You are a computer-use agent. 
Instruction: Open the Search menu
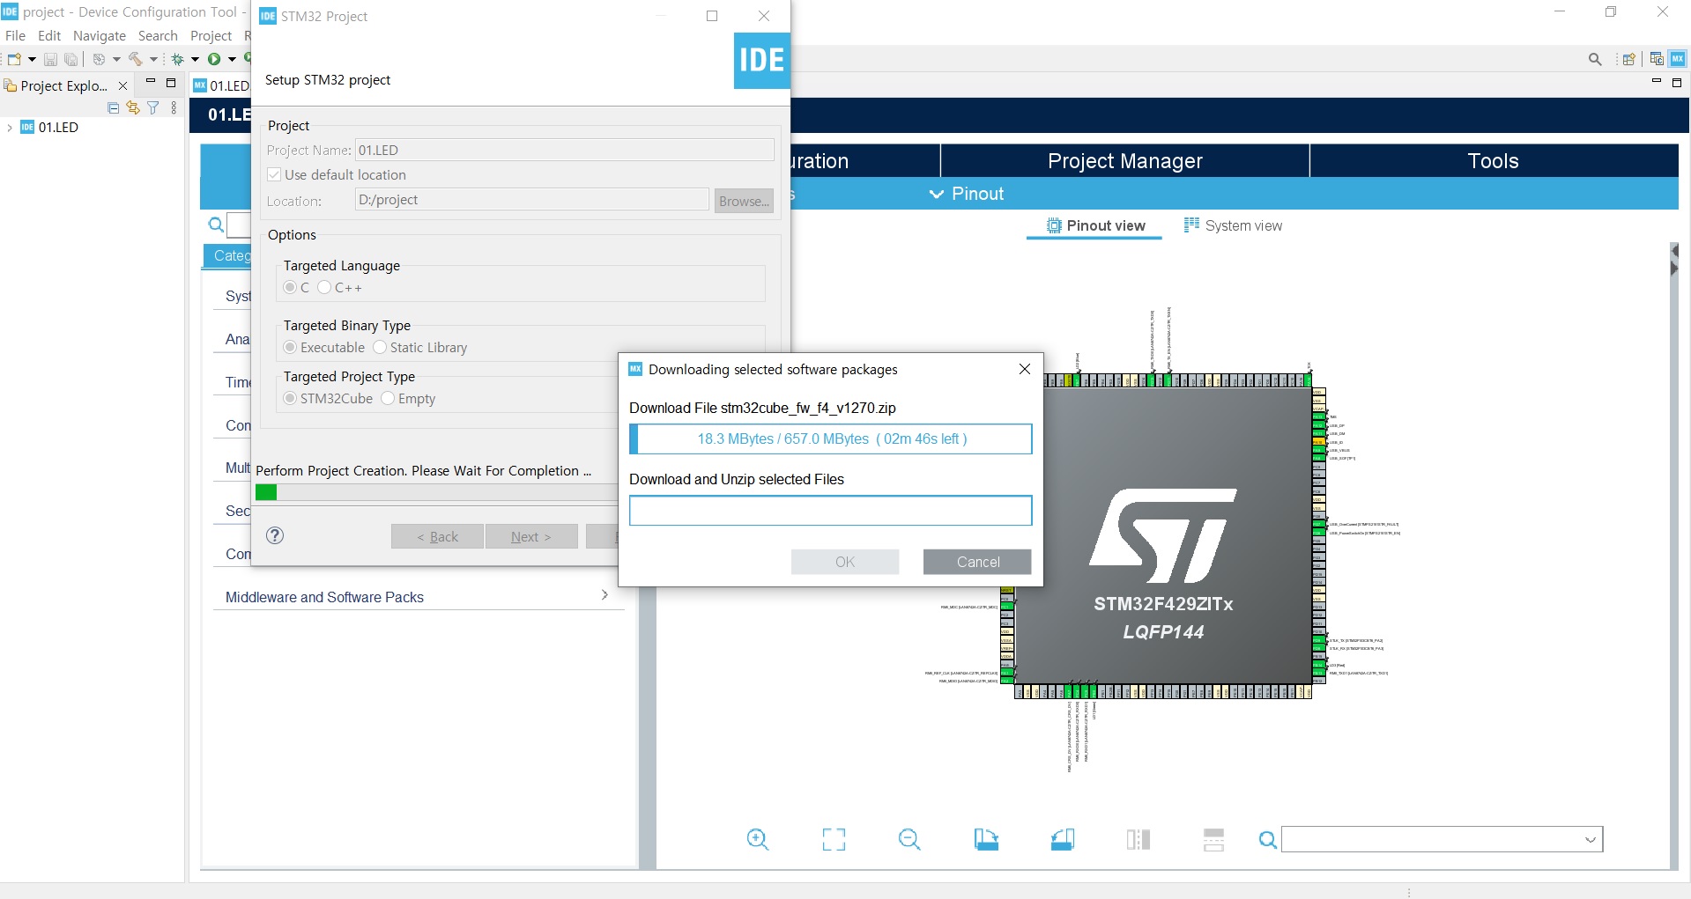click(158, 35)
